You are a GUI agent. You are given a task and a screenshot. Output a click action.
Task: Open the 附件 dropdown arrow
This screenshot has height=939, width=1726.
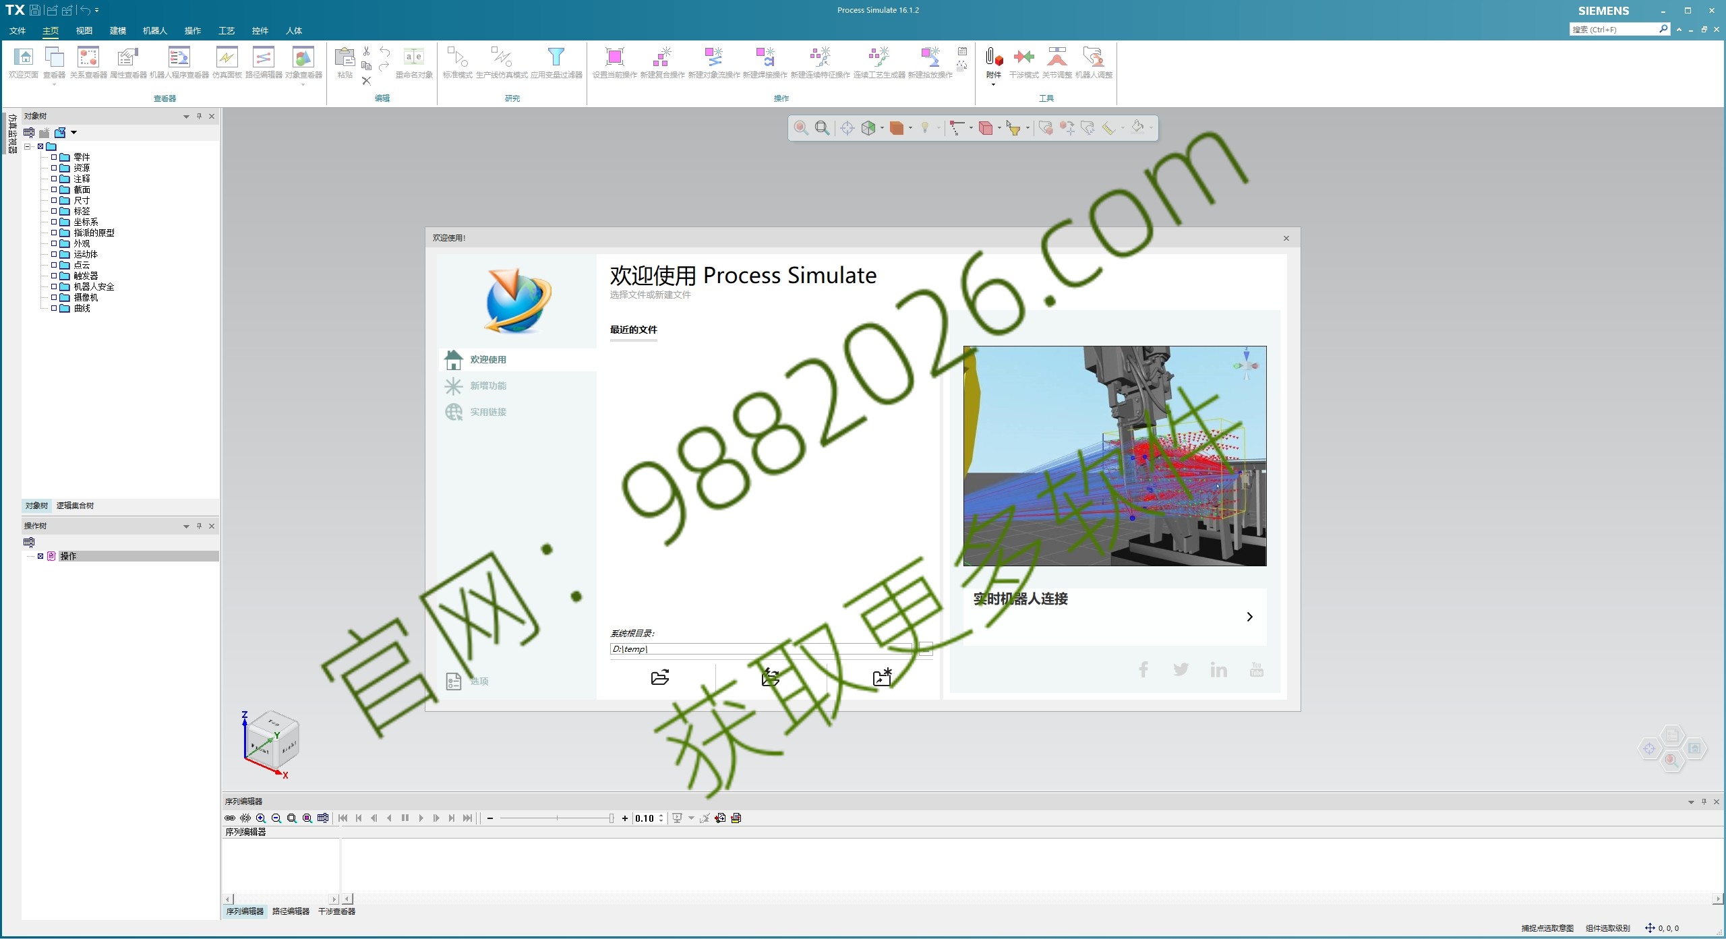click(993, 85)
